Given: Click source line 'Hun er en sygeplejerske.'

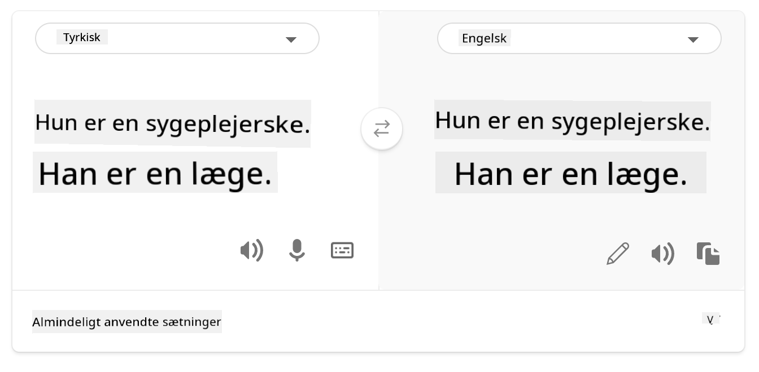Looking at the screenshot, I should [172, 123].
